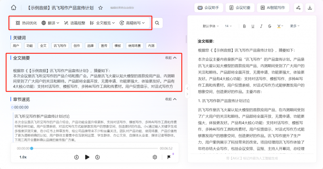Open the 会议助手 assistant
This screenshot has height=169, width=323.
point(208,8)
